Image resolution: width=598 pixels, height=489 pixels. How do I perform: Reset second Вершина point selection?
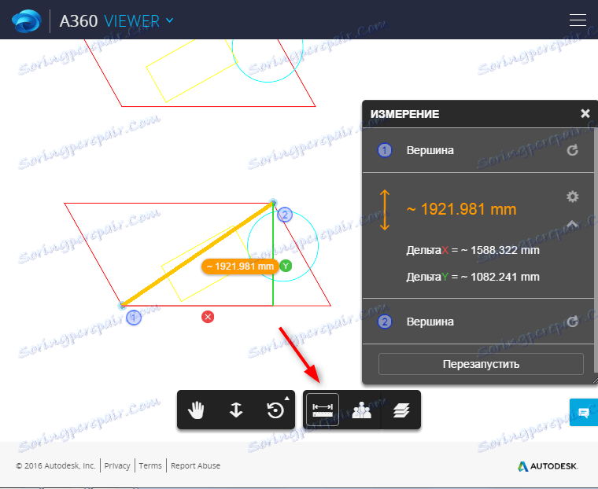tap(573, 322)
